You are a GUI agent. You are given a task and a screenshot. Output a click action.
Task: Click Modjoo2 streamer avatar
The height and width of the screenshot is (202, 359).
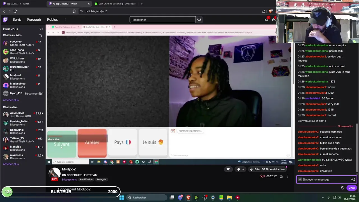pyautogui.click(x=54, y=174)
